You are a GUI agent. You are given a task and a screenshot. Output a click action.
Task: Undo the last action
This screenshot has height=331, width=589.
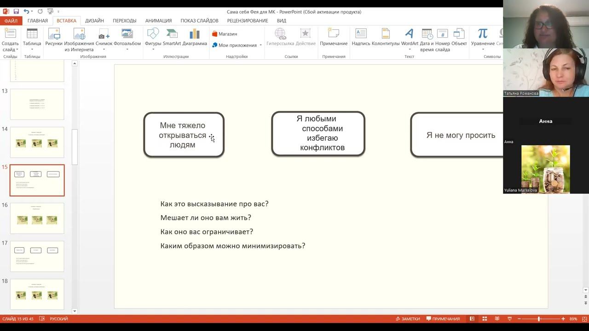click(x=26, y=11)
